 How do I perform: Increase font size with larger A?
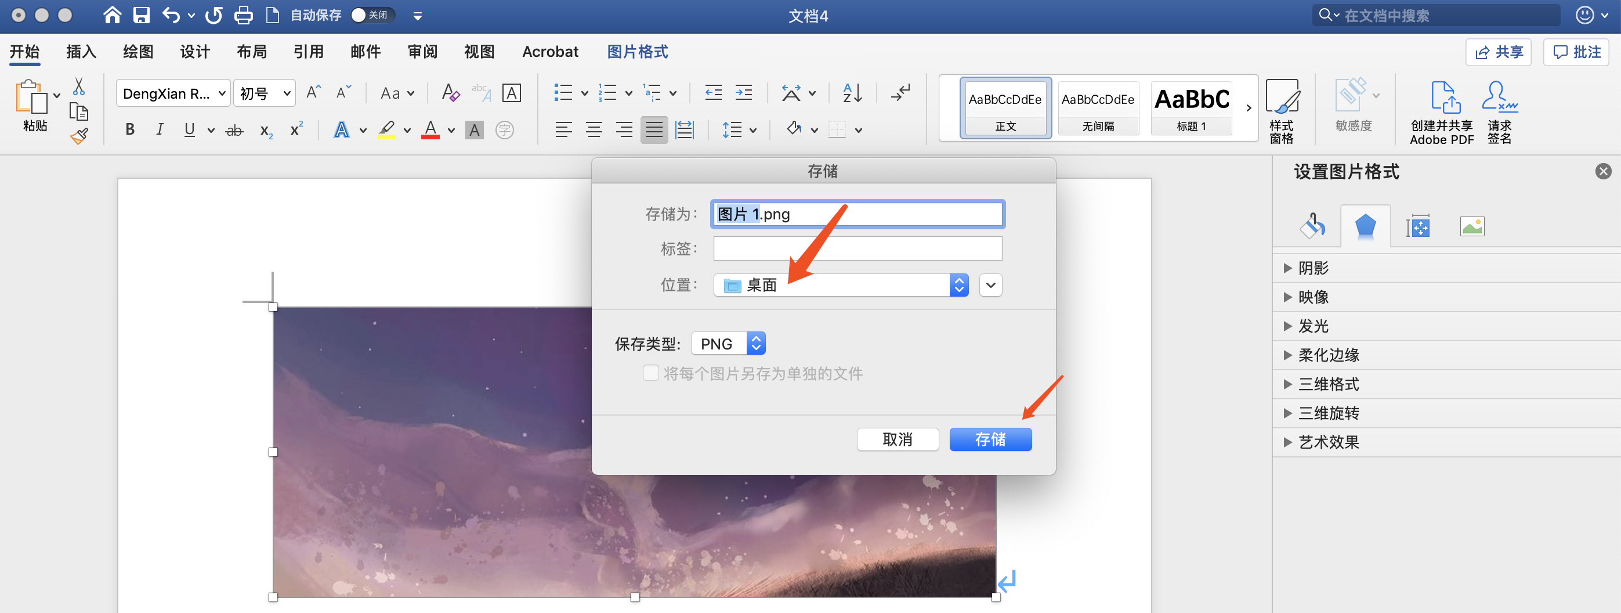[313, 93]
